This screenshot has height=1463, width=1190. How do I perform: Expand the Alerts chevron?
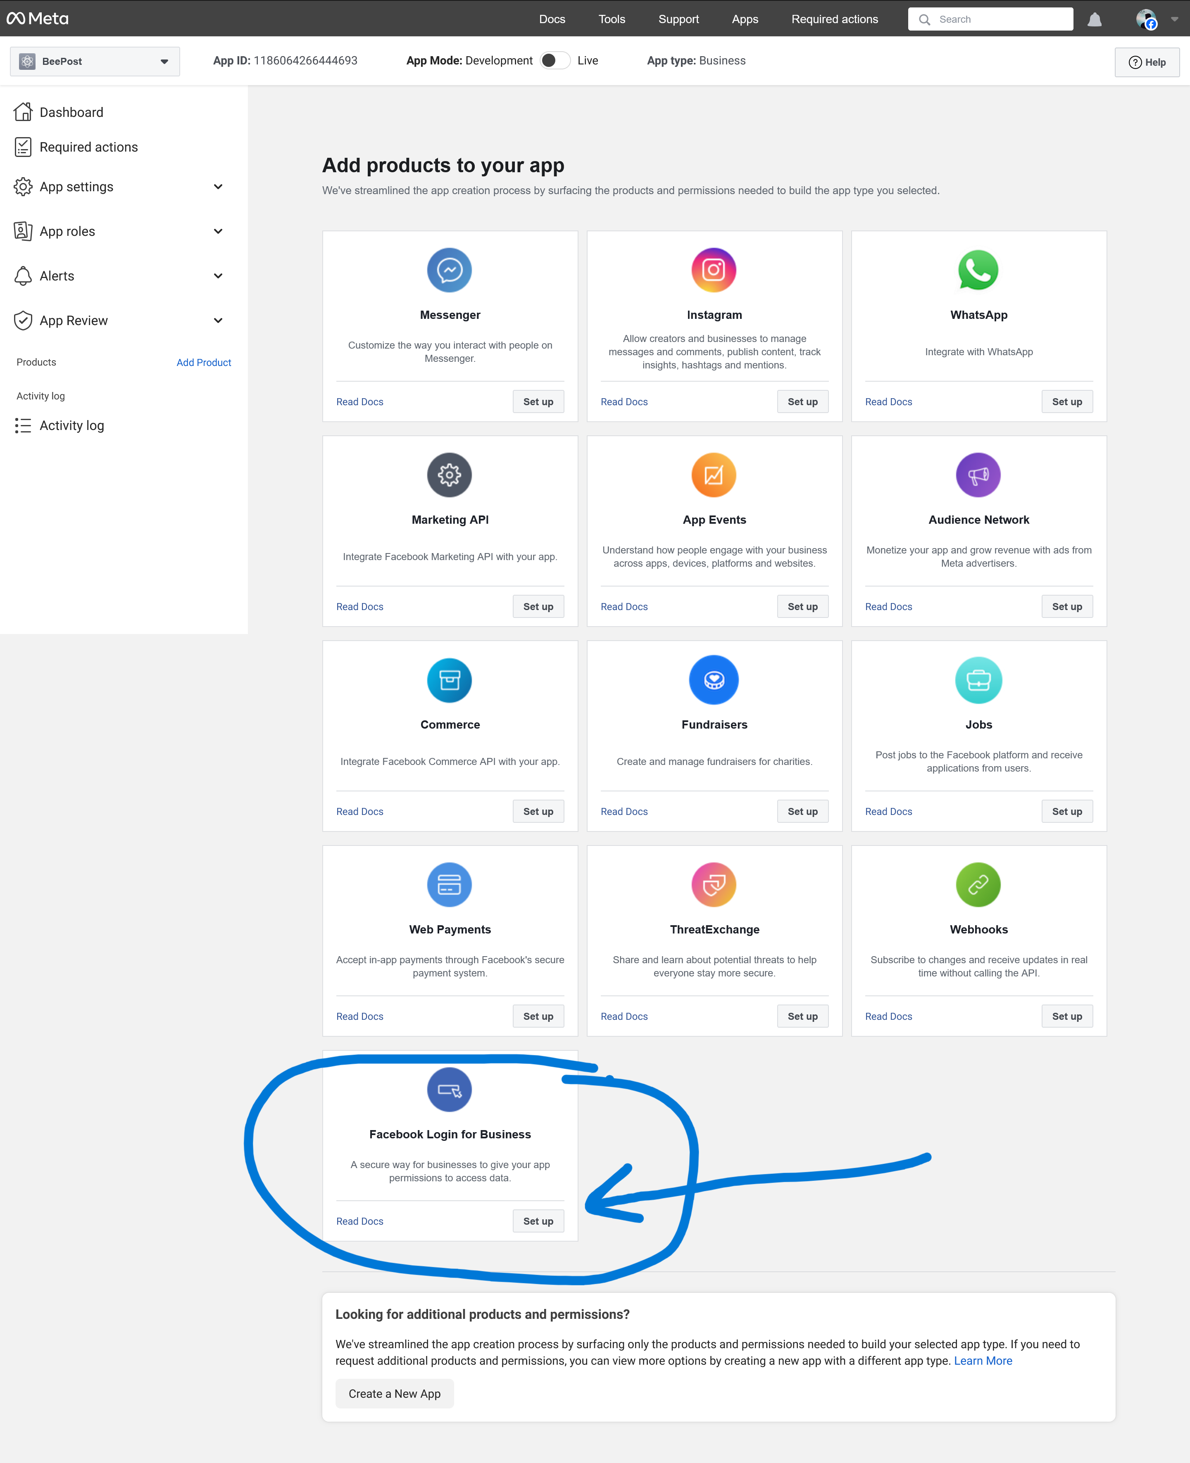pyautogui.click(x=218, y=275)
